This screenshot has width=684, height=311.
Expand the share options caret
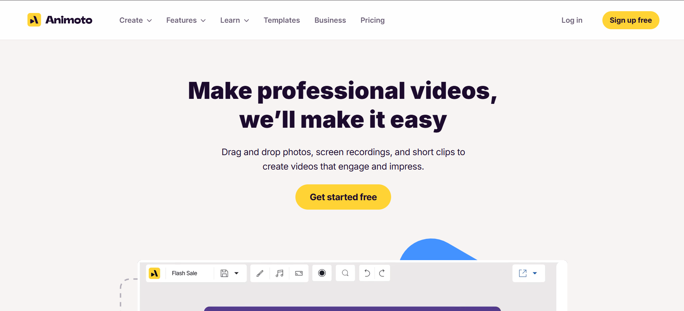pyautogui.click(x=535, y=273)
